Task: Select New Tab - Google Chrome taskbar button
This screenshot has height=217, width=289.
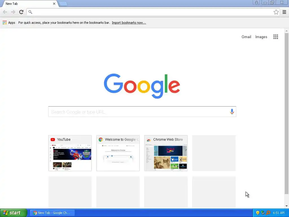Action: tap(52, 213)
